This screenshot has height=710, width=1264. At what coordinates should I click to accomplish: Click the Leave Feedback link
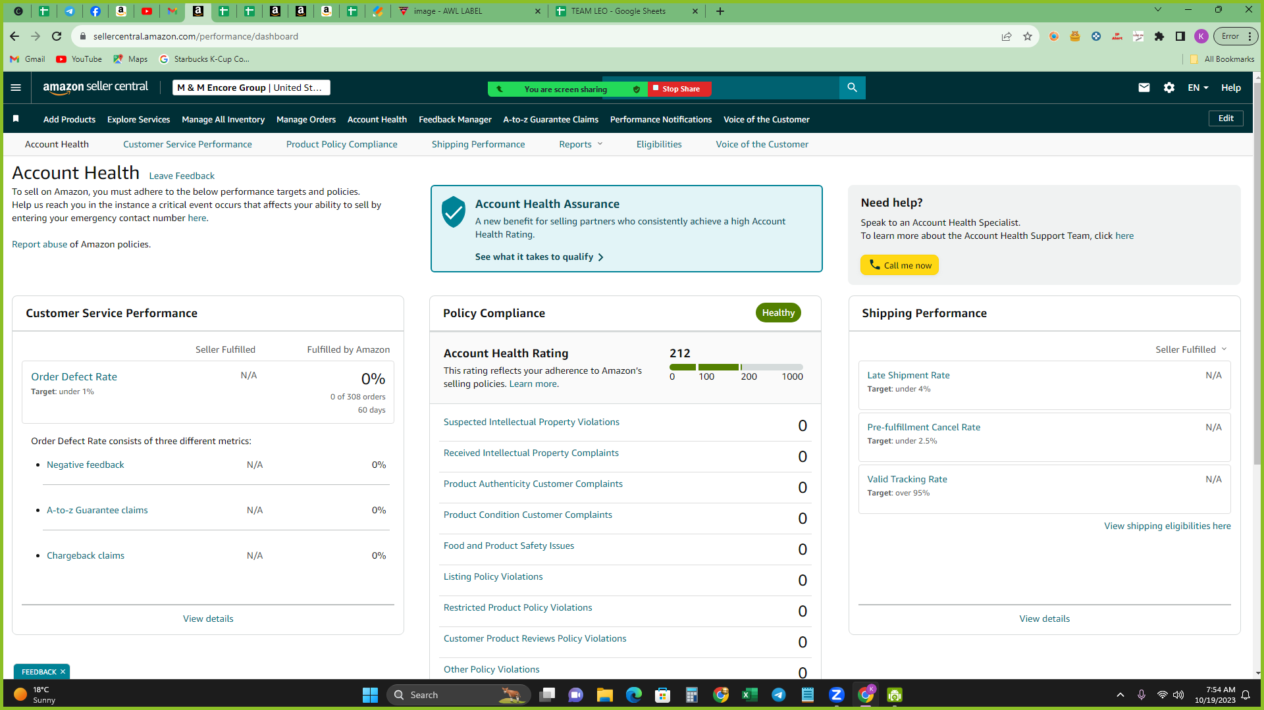(x=182, y=176)
